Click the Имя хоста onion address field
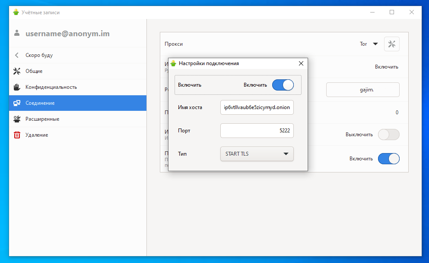Viewport: 429px width, 263px height. point(257,107)
